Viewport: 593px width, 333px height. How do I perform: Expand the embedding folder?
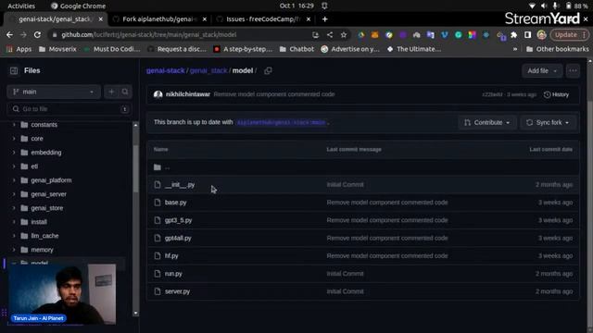pos(15,153)
